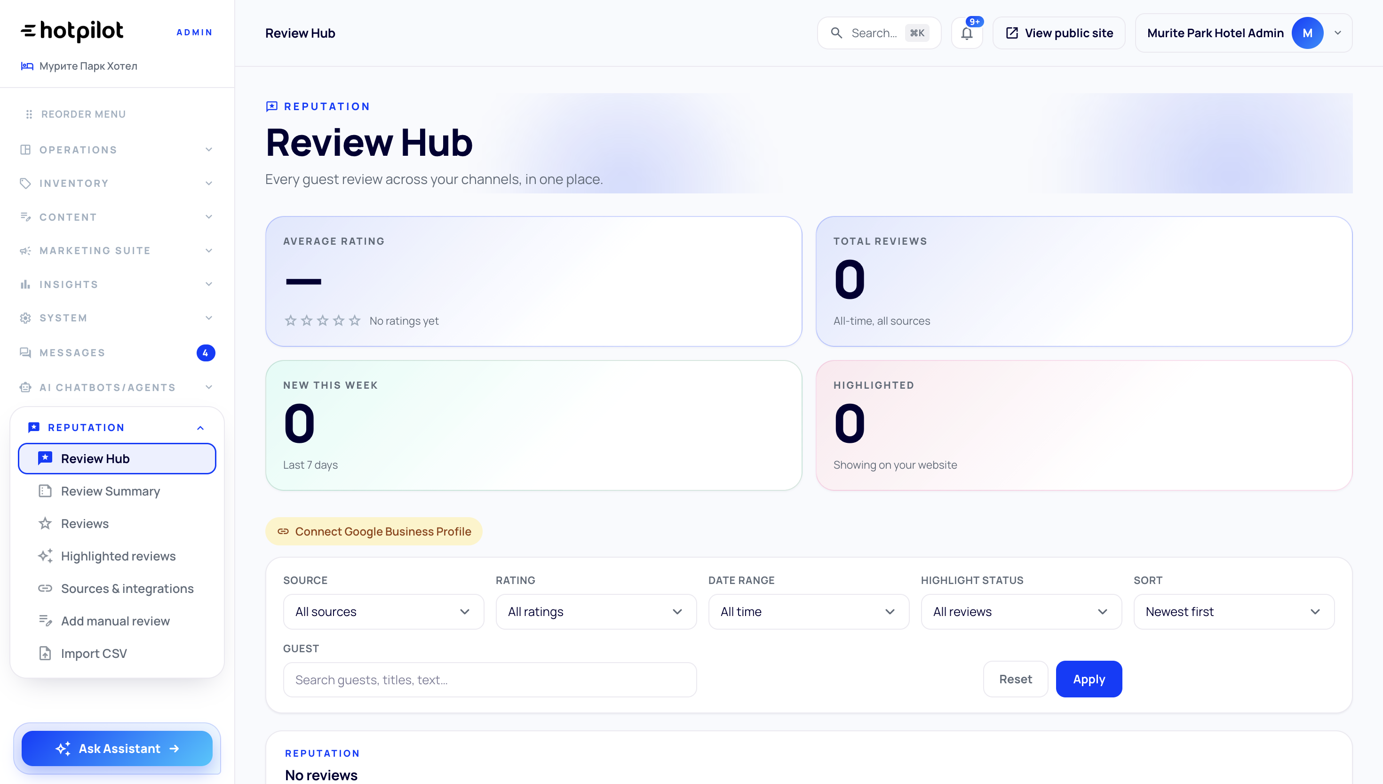The image size is (1383, 784).
Task: Click the System gear icon
Action: click(x=25, y=318)
